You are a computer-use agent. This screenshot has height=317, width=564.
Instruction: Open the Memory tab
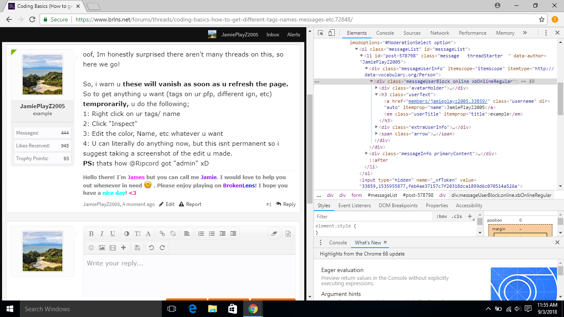click(x=505, y=33)
